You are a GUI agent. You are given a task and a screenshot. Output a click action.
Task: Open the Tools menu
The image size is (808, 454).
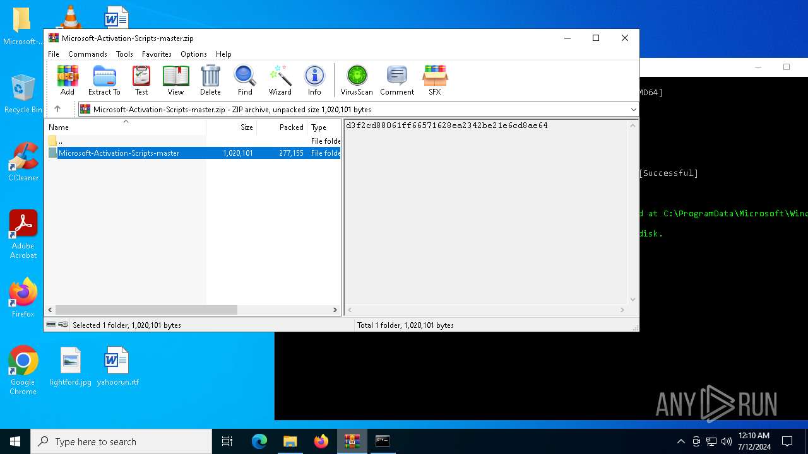(124, 54)
